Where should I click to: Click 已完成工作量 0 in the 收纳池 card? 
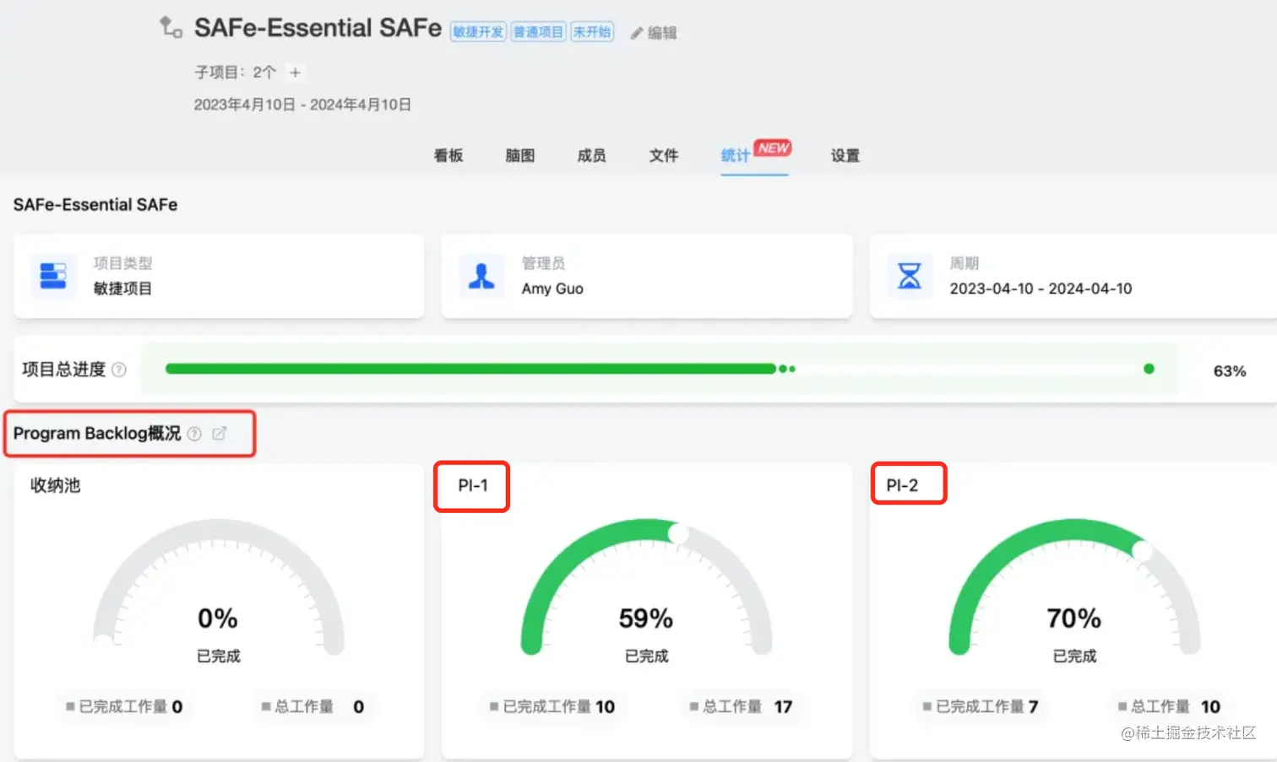(125, 707)
